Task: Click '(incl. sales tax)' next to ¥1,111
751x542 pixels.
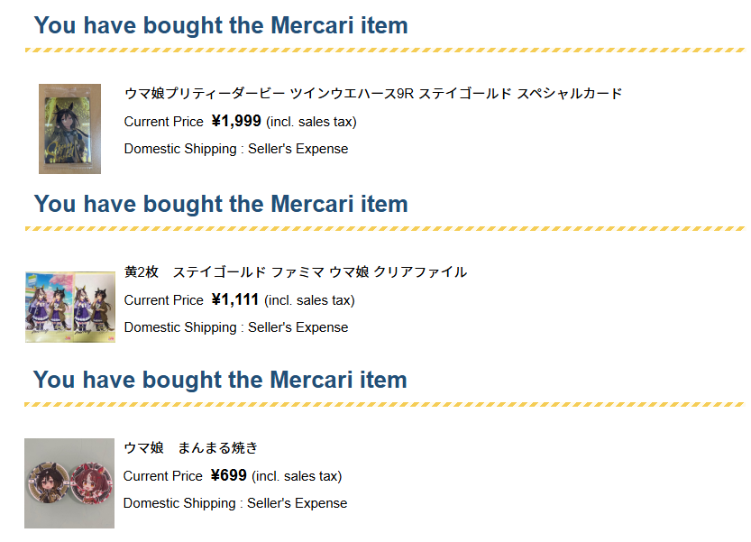Action: [x=309, y=300]
